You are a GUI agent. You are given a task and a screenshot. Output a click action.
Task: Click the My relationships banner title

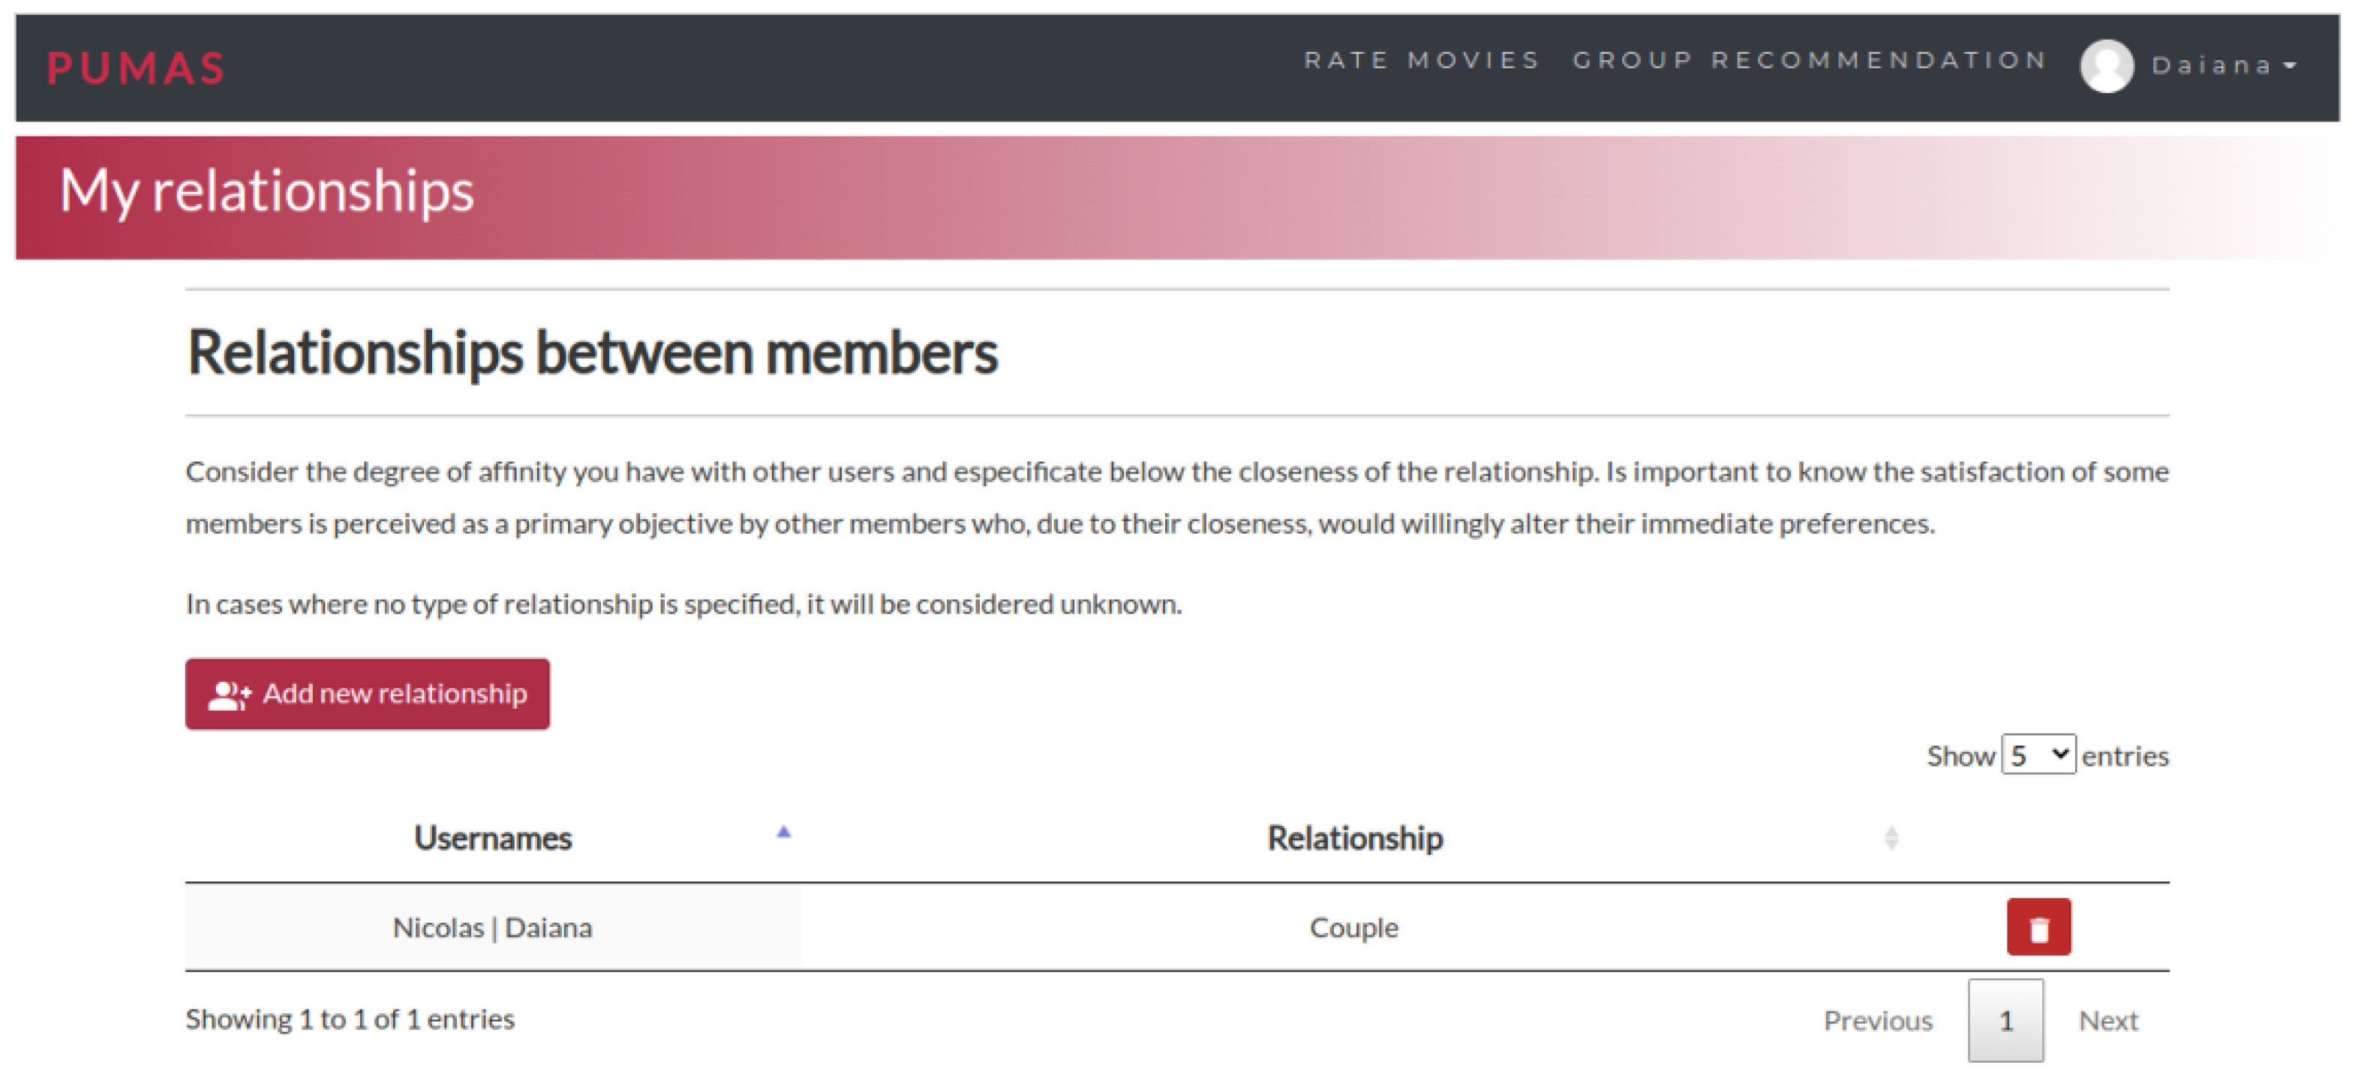pos(266,191)
